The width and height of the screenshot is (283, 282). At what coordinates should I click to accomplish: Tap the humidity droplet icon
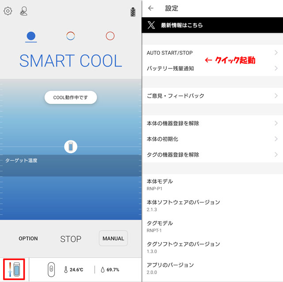coord(103,270)
